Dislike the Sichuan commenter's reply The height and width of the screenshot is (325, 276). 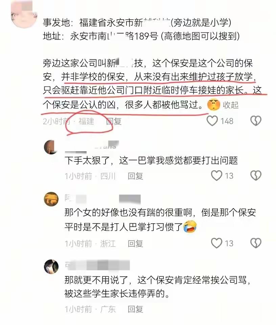tap(256, 176)
